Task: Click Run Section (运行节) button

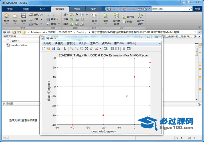Action: [x=128, y=17]
